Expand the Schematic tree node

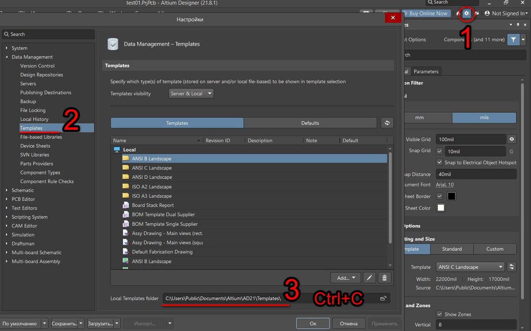[x=7, y=190]
